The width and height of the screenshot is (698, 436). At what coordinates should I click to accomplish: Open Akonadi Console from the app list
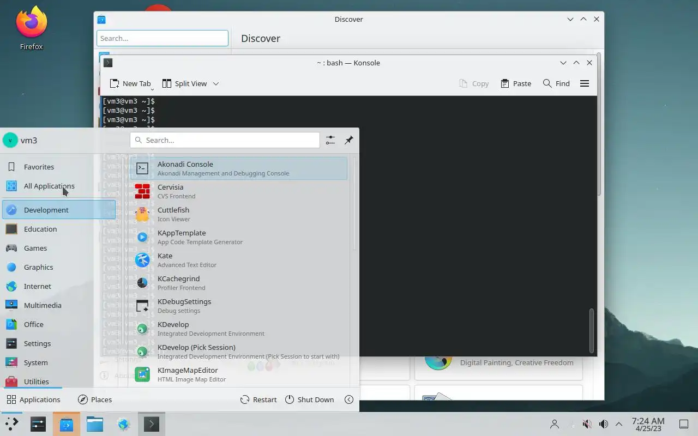[x=239, y=168]
